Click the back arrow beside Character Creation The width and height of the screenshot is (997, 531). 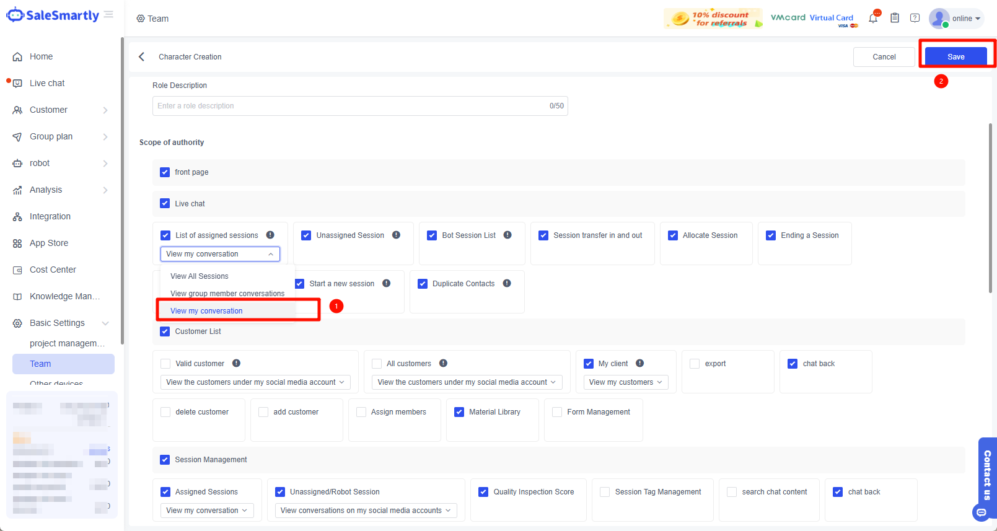pos(142,57)
